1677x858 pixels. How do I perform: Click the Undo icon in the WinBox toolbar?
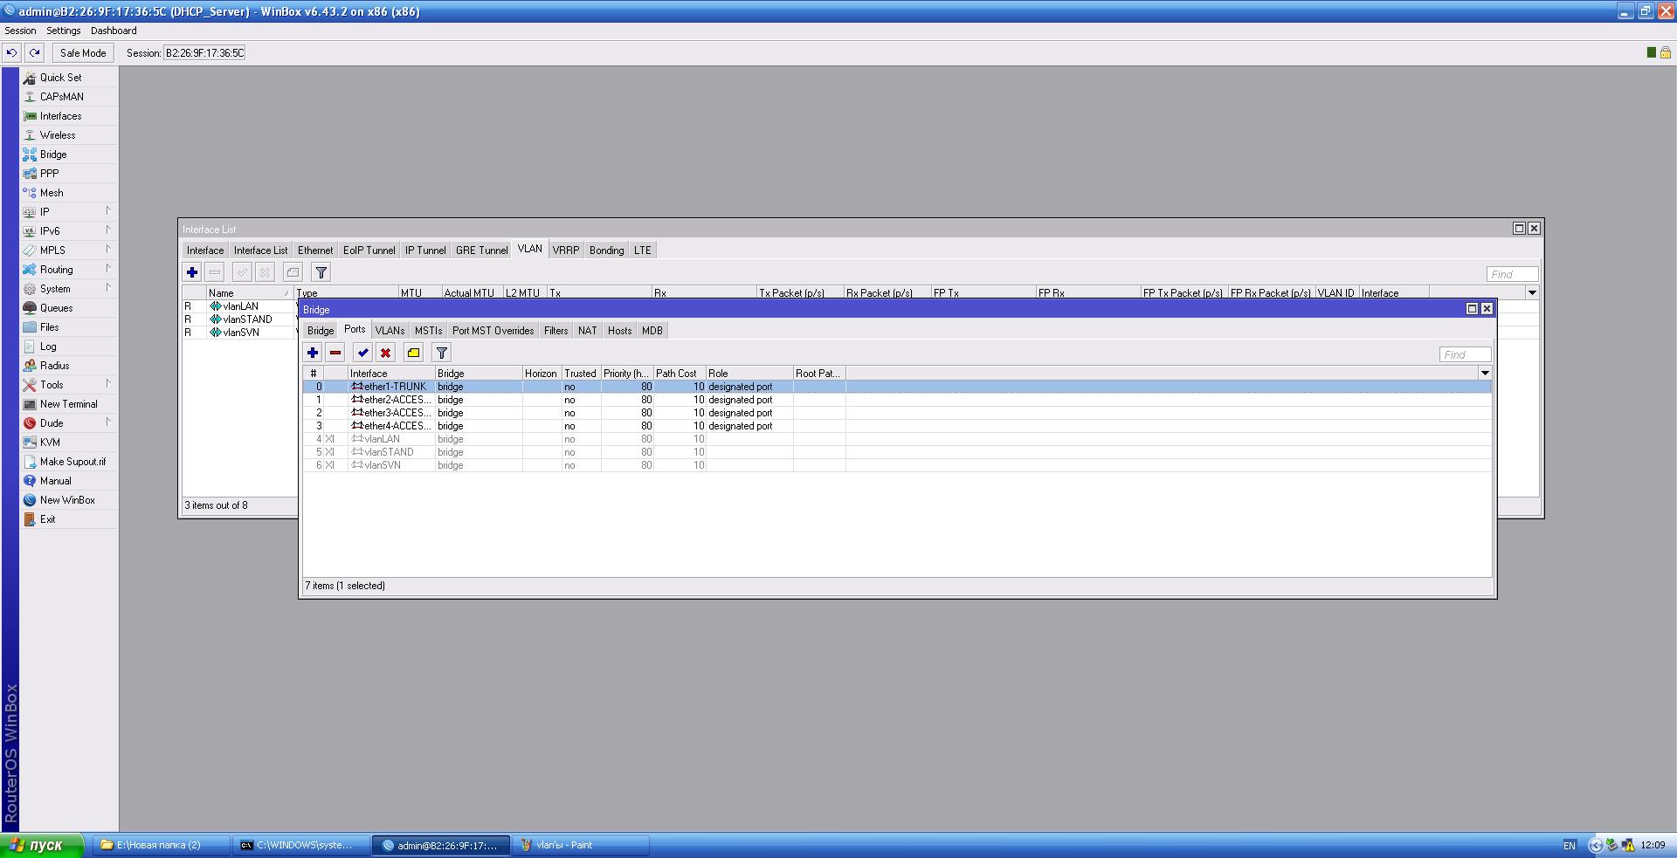click(x=11, y=52)
